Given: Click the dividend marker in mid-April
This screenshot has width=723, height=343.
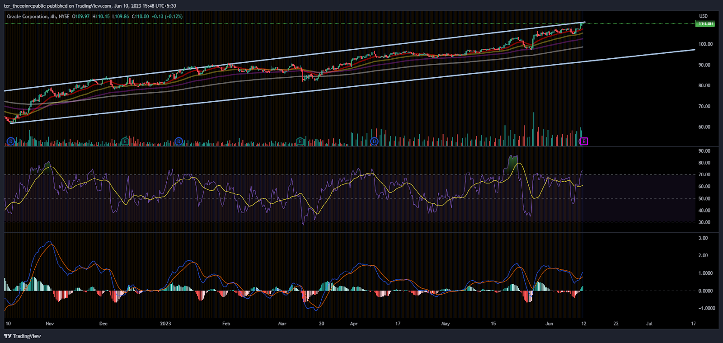Looking at the screenshot, I should [374, 141].
